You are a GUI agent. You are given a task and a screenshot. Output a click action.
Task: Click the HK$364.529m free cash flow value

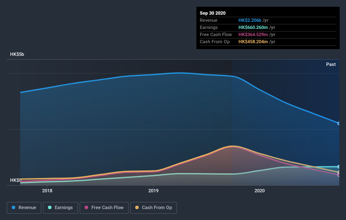[x=253, y=34]
